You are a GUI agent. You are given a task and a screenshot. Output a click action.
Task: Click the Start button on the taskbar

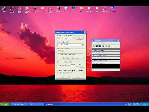click(5, 104)
